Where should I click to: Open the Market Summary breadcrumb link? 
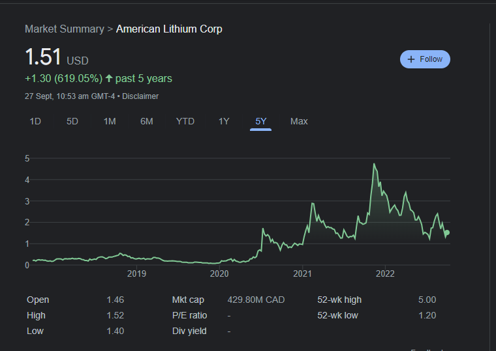pos(65,29)
